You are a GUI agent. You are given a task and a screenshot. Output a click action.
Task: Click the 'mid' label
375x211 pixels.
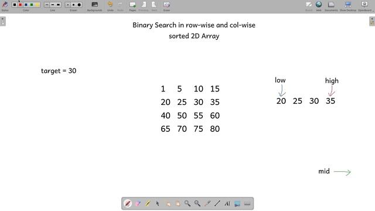pyautogui.click(x=324, y=171)
